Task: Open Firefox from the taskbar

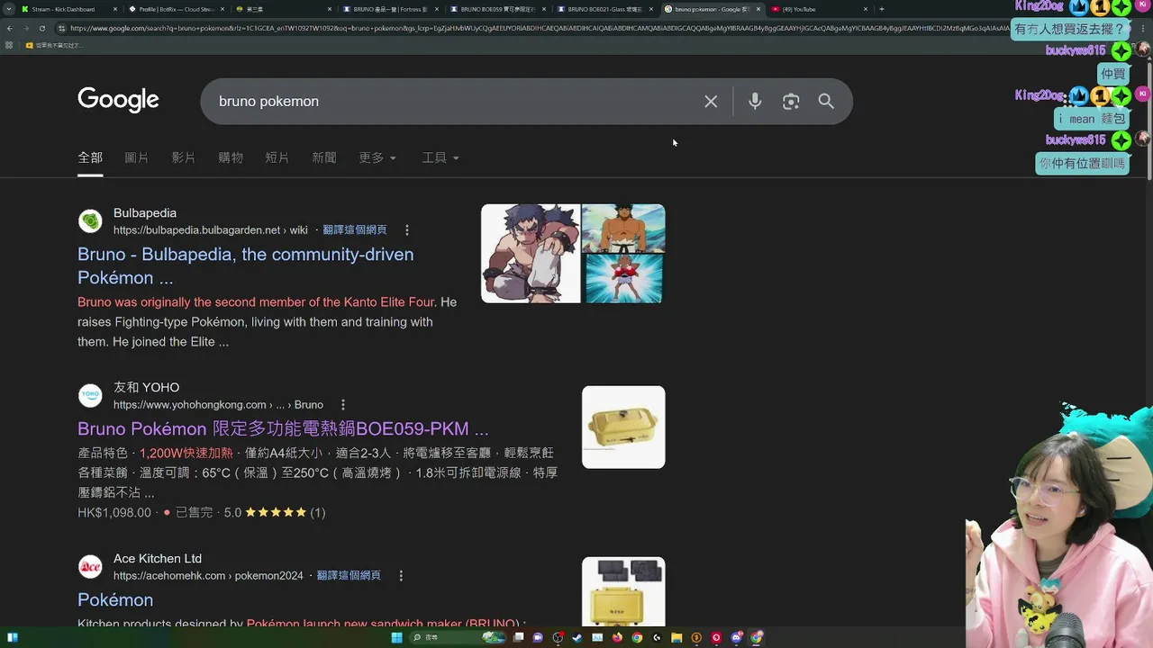Action: tap(617, 637)
